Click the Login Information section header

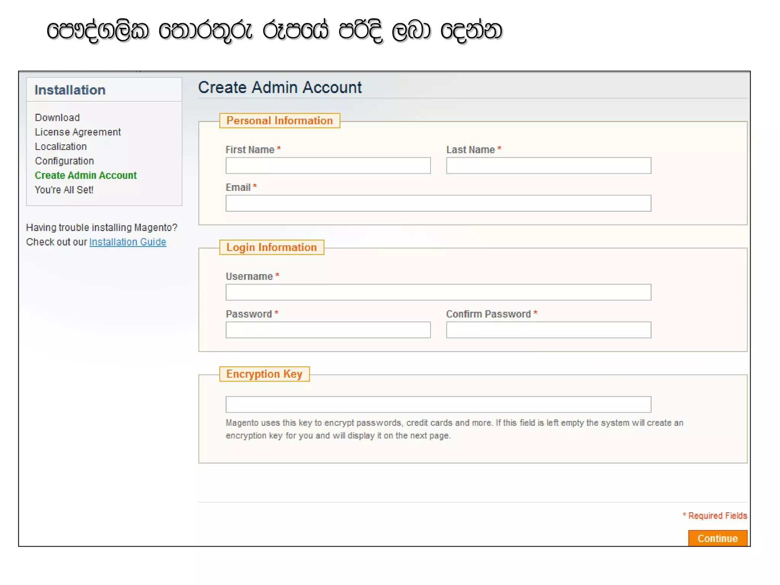click(x=272, y=248)
